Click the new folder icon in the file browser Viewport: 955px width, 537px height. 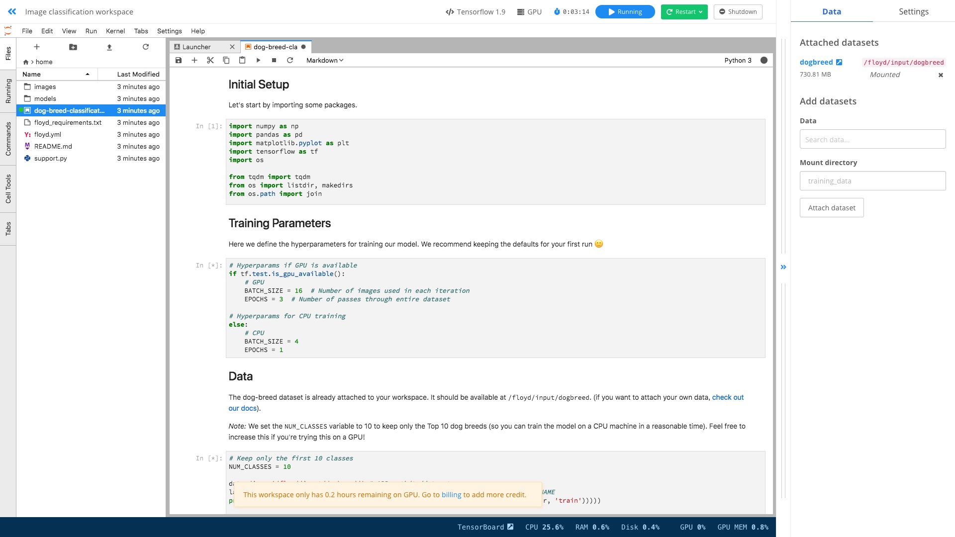pyautogui.click(x=73, y=47)
